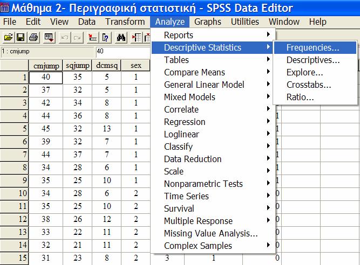Open the Edit menu
Screen dimensions: 360x265
click(x=33, y=22)
